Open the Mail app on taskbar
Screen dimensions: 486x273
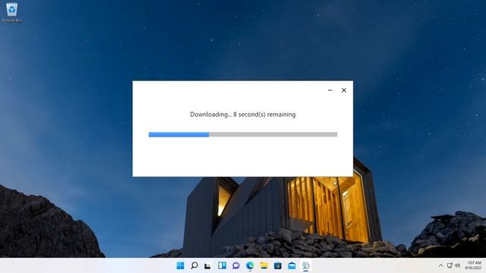pos(292,265)
